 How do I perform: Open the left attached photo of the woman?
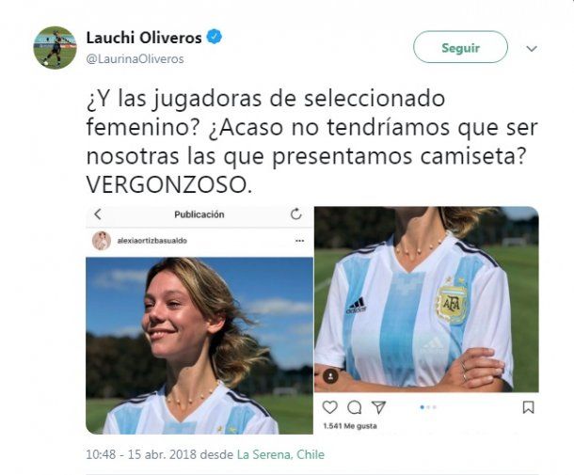coord(199,345)
